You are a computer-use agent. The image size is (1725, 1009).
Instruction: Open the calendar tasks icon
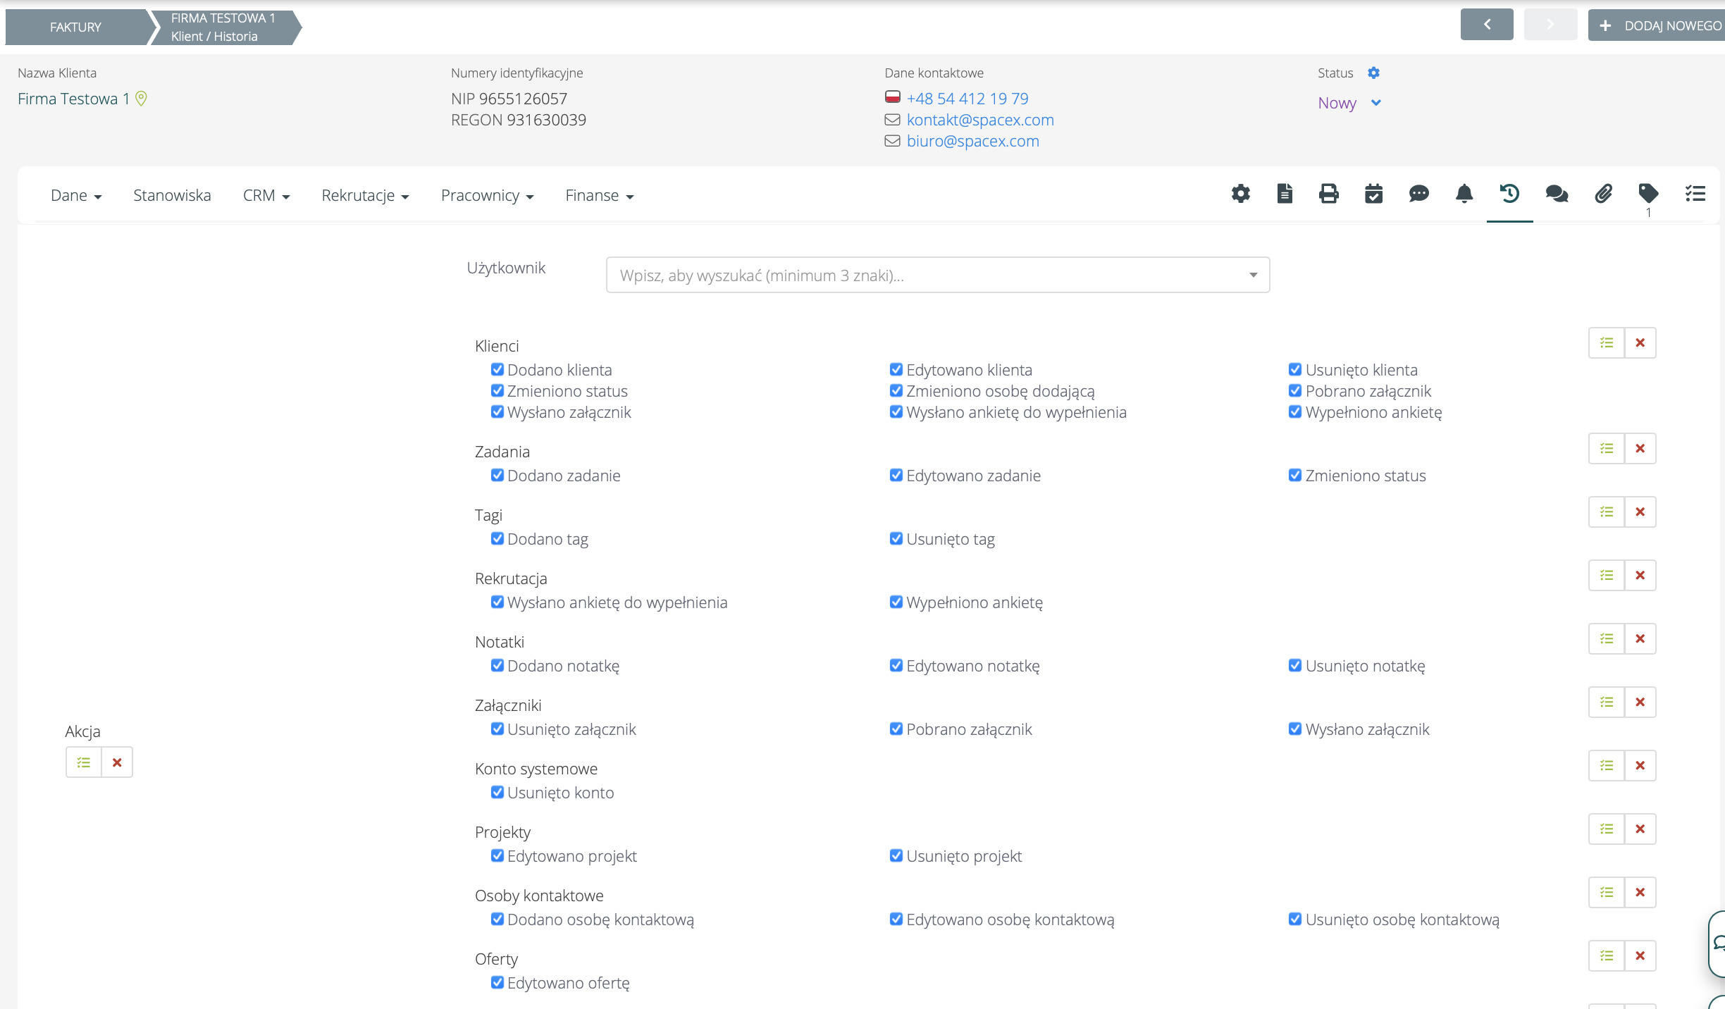(1373, 194)
